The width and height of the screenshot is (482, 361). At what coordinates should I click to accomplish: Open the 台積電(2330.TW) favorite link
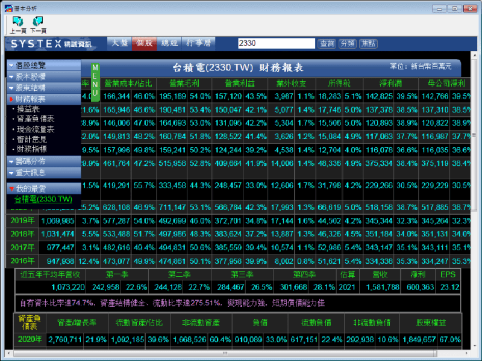(43, 199)
